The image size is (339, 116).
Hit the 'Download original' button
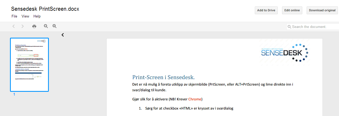[322, 10]
